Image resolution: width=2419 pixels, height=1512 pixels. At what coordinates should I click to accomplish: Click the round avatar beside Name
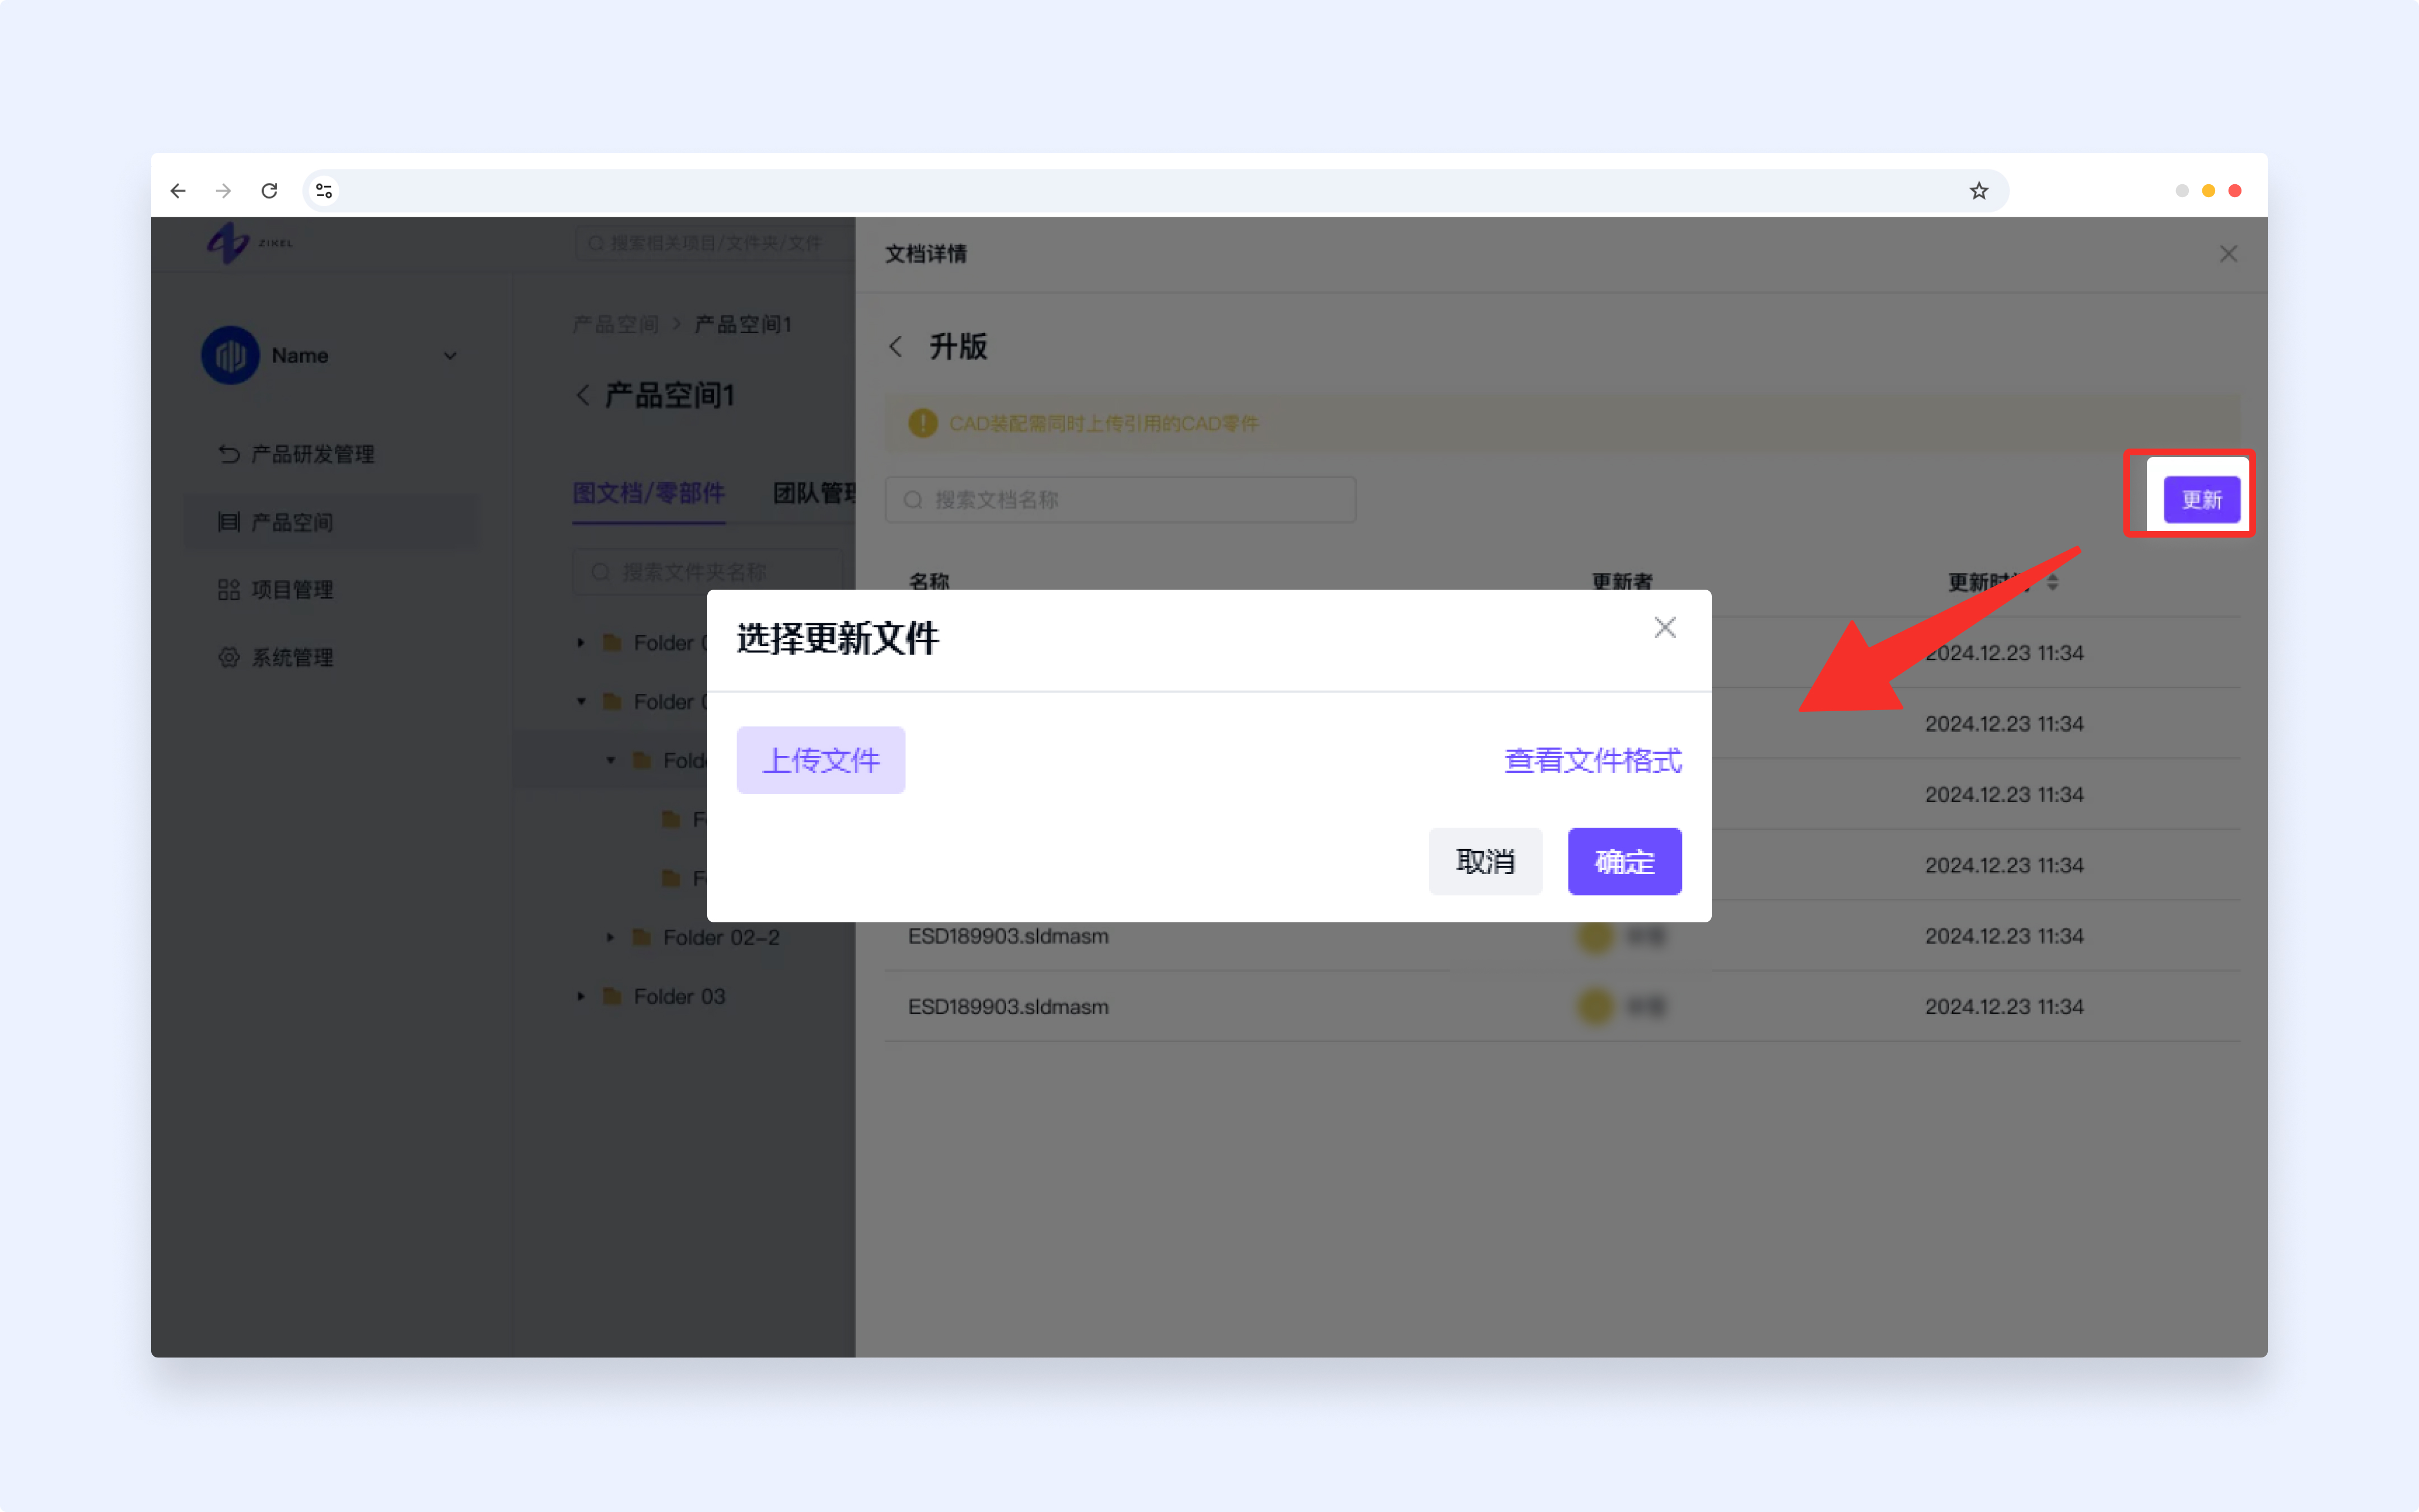click(230, 355)
